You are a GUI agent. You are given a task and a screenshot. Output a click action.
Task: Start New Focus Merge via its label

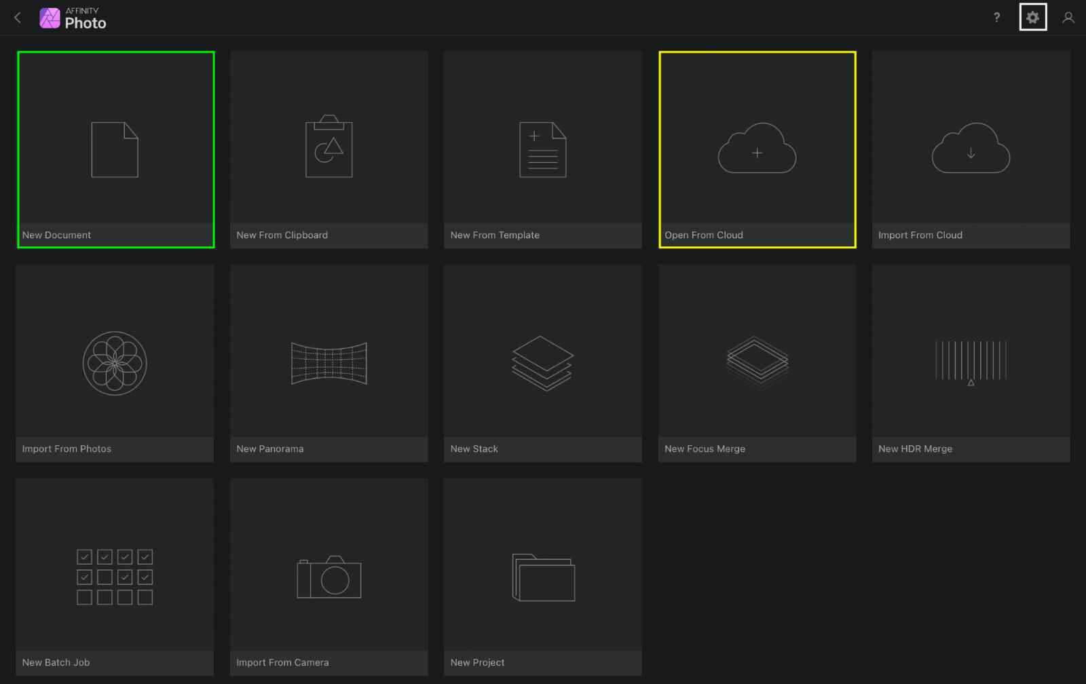[705, 449]
